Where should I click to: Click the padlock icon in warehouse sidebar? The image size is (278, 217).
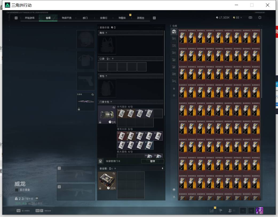(174, 88)
